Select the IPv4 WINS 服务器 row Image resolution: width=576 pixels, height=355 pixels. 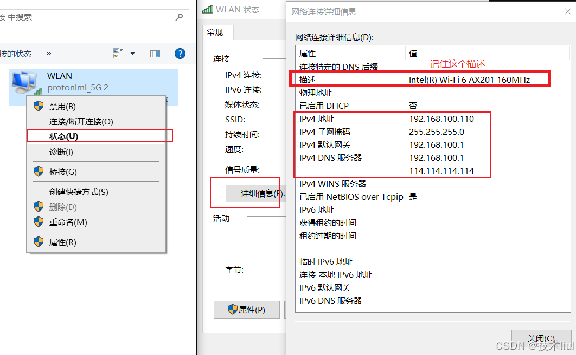432,184
